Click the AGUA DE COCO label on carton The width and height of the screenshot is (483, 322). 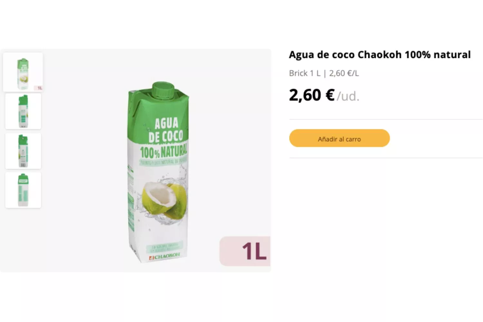click(x=166, y=130)
